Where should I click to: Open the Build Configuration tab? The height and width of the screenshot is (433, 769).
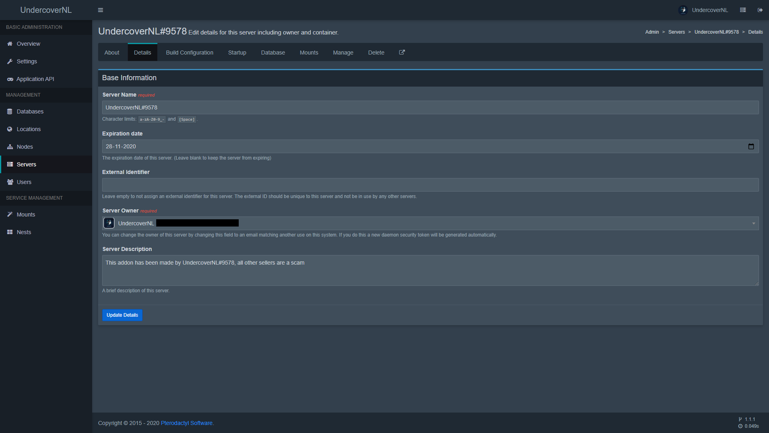189,53
